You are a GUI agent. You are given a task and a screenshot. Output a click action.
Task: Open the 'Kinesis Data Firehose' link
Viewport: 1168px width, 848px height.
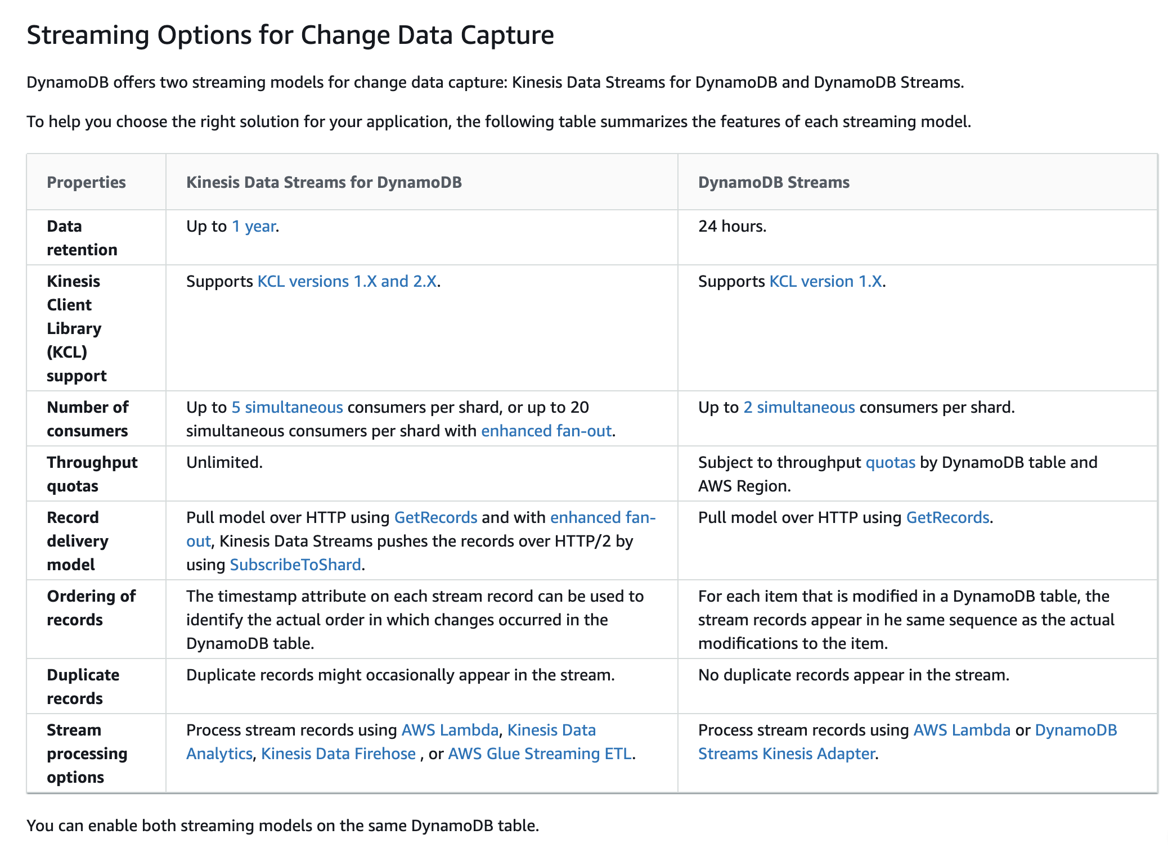tap(338, 754)
